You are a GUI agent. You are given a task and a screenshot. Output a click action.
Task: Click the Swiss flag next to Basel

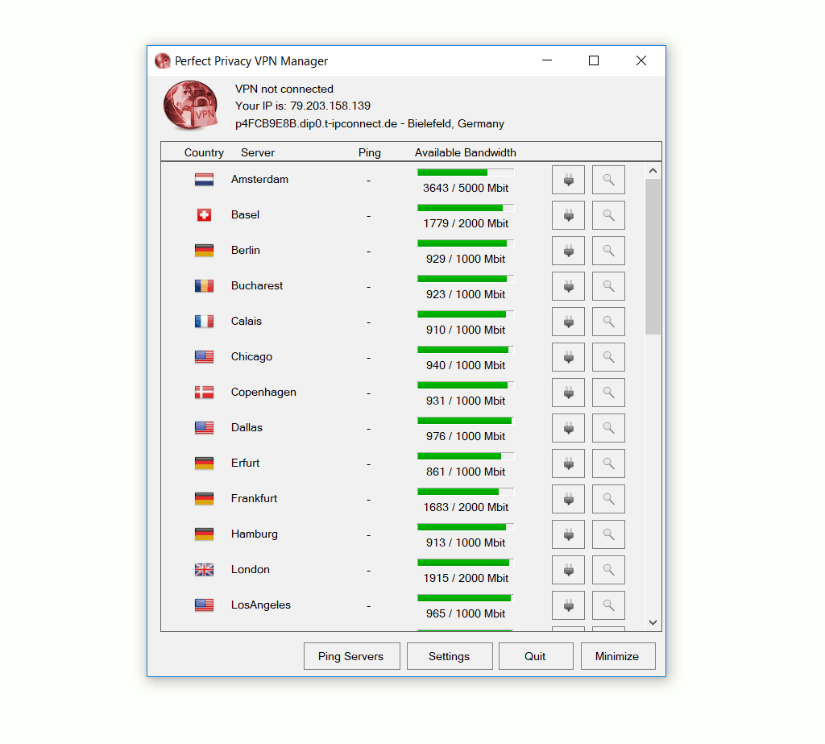204,215
